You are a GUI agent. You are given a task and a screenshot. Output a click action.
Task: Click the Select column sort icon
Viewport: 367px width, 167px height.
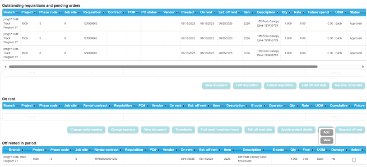(362, 150)
